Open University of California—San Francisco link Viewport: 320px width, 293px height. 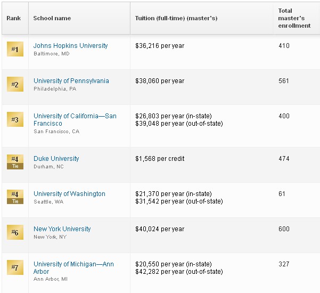[75, 120]
